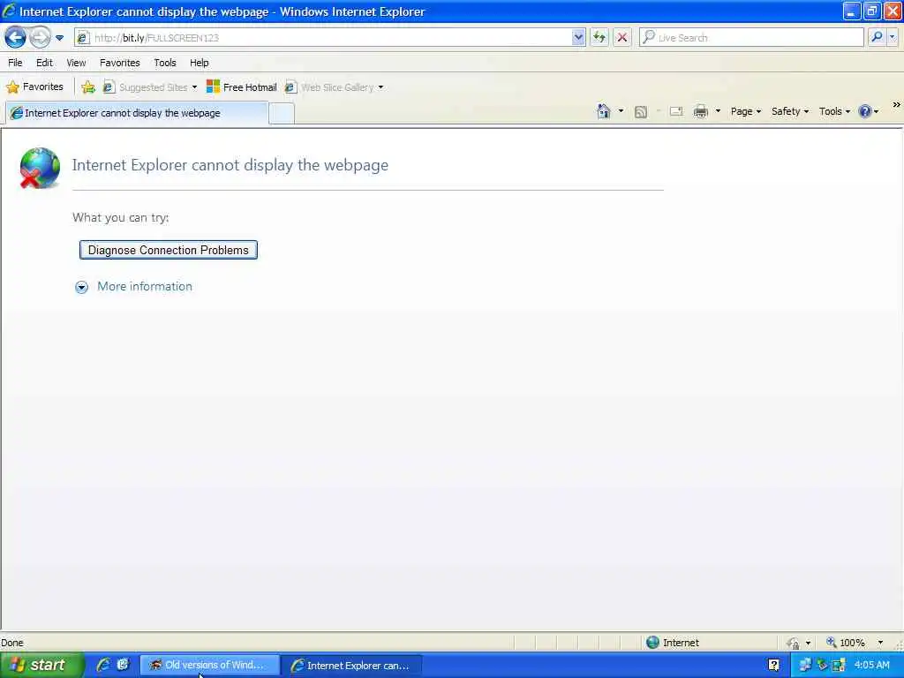Expand the Suggested Sites dropdown arrow
Image resolution: width=904 pixels, height=678 pixels.
point(194,87)
